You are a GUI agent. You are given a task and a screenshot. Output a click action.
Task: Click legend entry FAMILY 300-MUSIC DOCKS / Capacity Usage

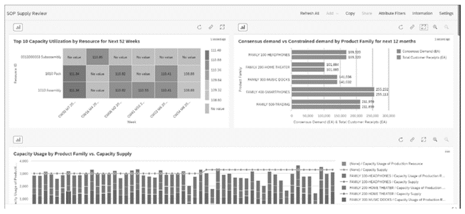pyautogui.click(x=394, y=200)
